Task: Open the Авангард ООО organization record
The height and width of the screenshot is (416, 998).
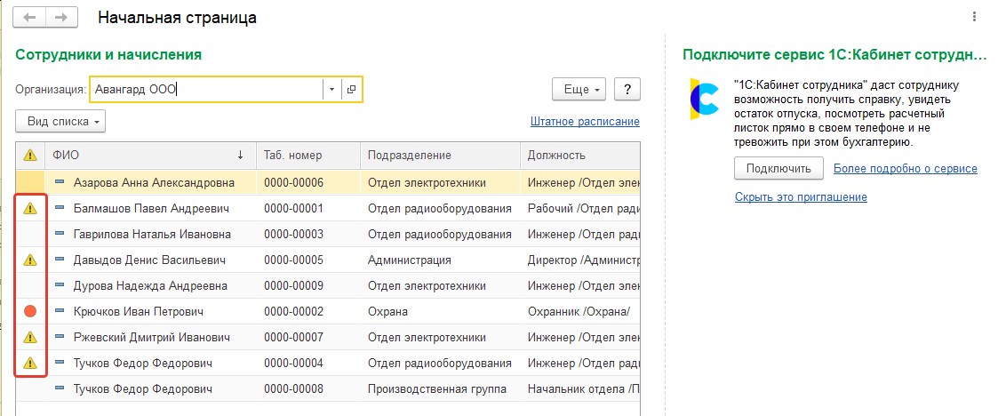Action: [x=352, y=90]
